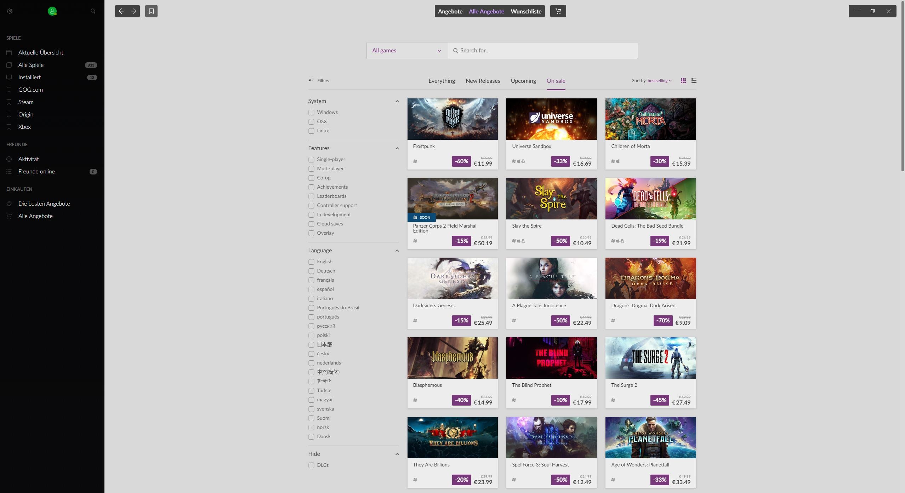
Task: Check the English language filter
Action: [x=311, y=262]
